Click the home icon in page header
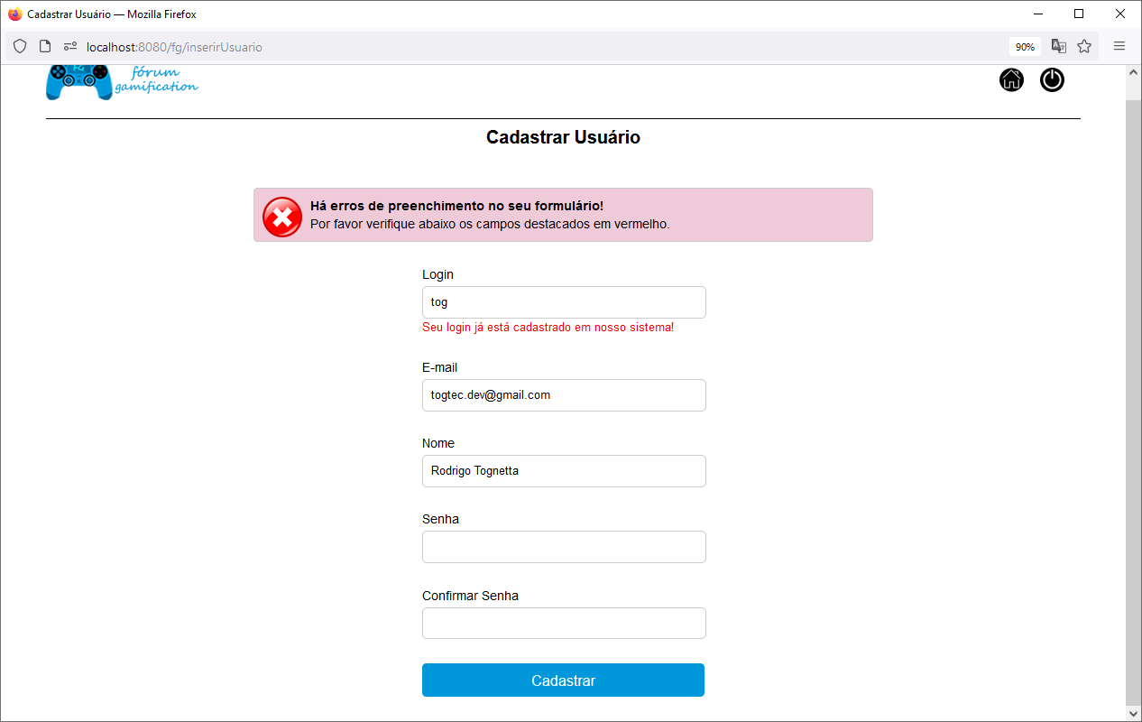 tap(1011, 79)
